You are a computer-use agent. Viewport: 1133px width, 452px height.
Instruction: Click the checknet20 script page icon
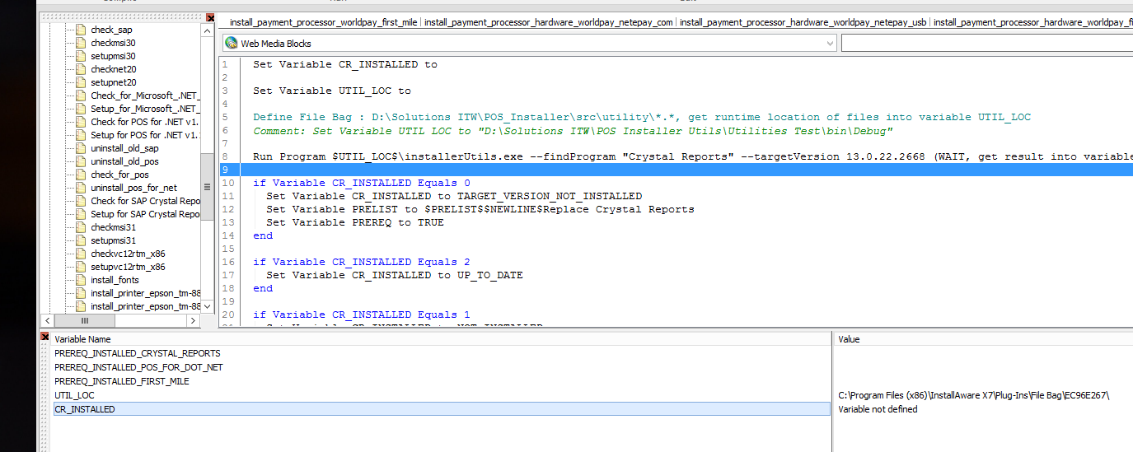(80, 69)
